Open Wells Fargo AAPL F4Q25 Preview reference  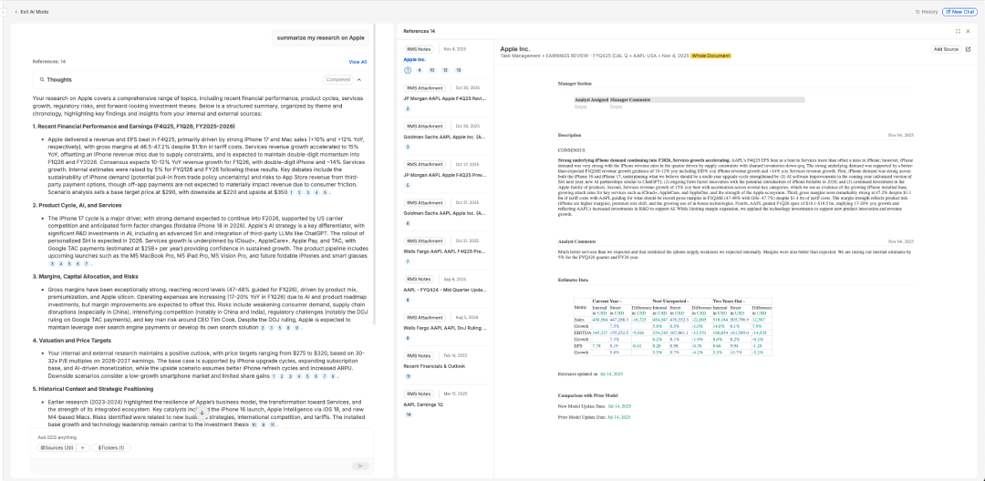coord(444,251)
